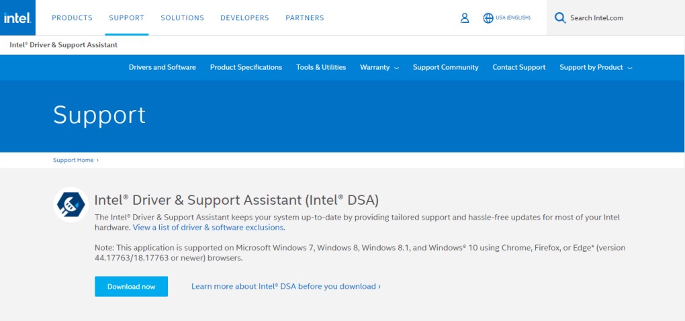Image resolution: width=685 pixels, height=321 pixels.
Task: Go to Drivers and Software
Action: tap(162, 67)
